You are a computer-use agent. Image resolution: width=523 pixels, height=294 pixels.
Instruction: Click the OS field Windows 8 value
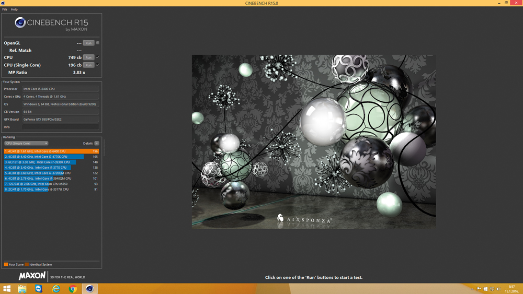click(60, 104)
